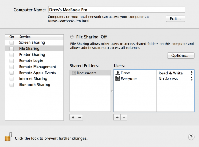The width and height of the screenshot is (199, 147).
Task: Add a shared folder with plus button
Action: click(73, 117)
